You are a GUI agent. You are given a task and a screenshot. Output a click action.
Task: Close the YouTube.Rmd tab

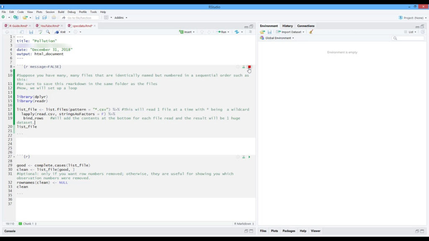pyautogui.click(x=62, y=26)
